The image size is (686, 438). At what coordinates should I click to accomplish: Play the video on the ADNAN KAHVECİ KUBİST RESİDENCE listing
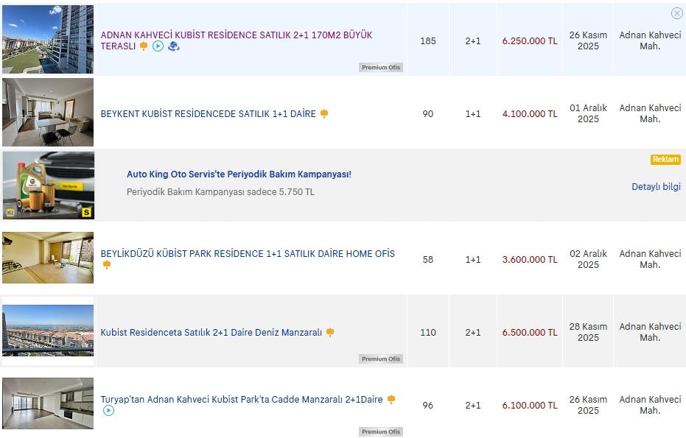tap(158, 46)
